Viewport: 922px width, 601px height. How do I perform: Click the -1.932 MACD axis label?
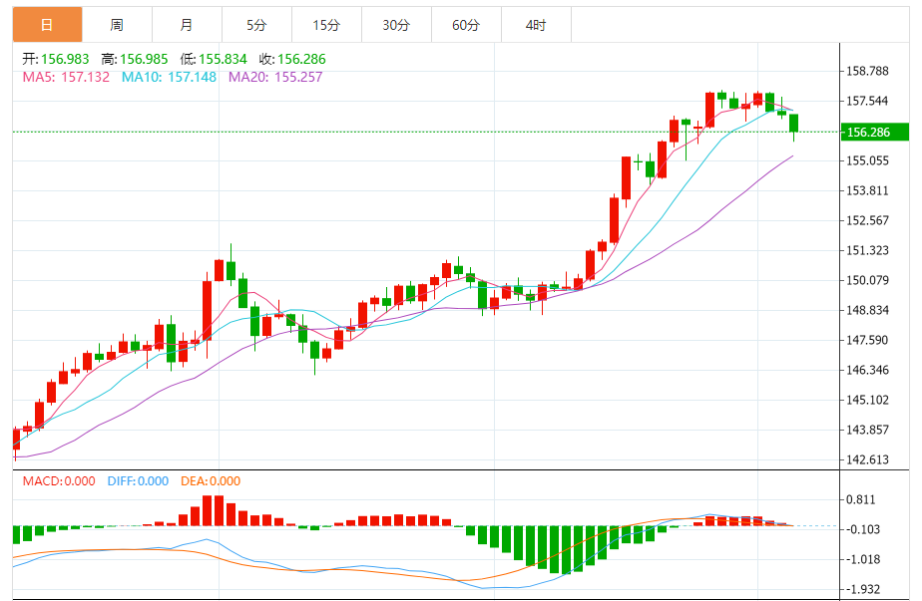tap(862, 589)
